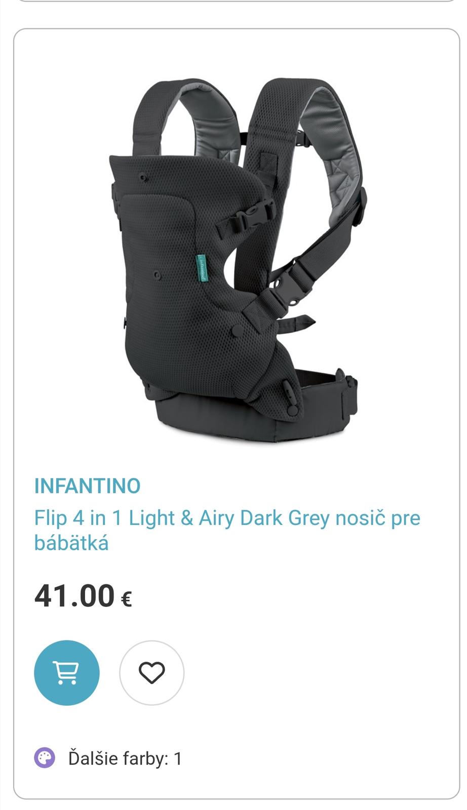Click empty space right of heart button
Image resolution: width=467 pixels, height=810 pixels.
click(314, 673)
